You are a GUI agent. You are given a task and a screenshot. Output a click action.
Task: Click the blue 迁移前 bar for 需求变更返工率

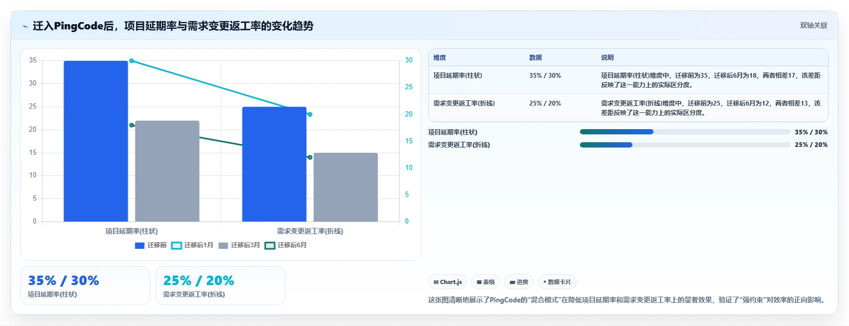274,164
